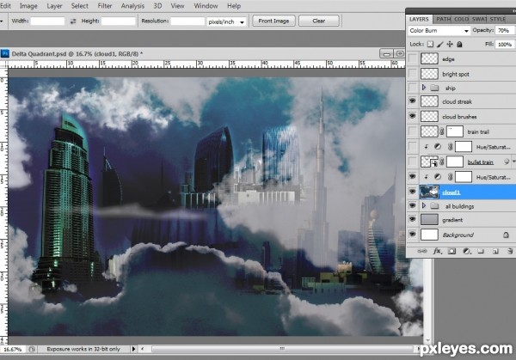
Task: Show the bullet train layer
Action: (412, 162)
